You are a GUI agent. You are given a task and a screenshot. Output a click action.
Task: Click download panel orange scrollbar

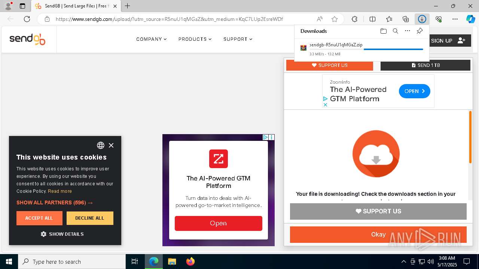point(470,137)
